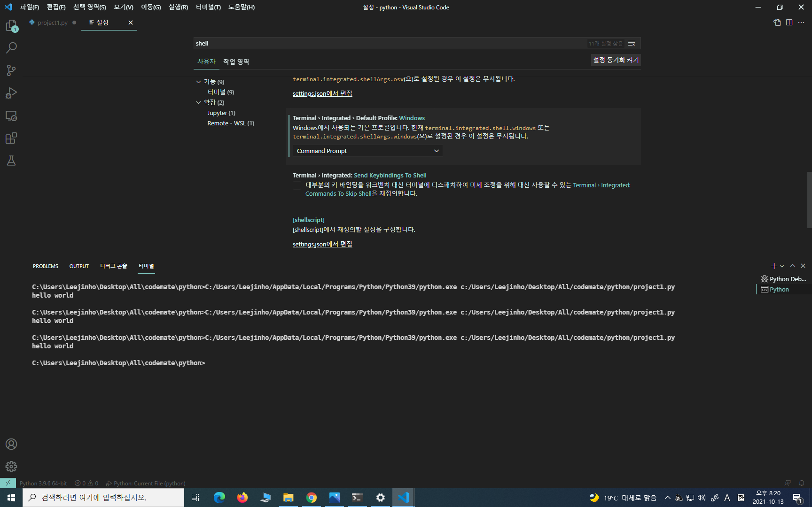Select Jupyter (1) in settings tree
This screenshot has height=507, width=812.
coord(221,113)
